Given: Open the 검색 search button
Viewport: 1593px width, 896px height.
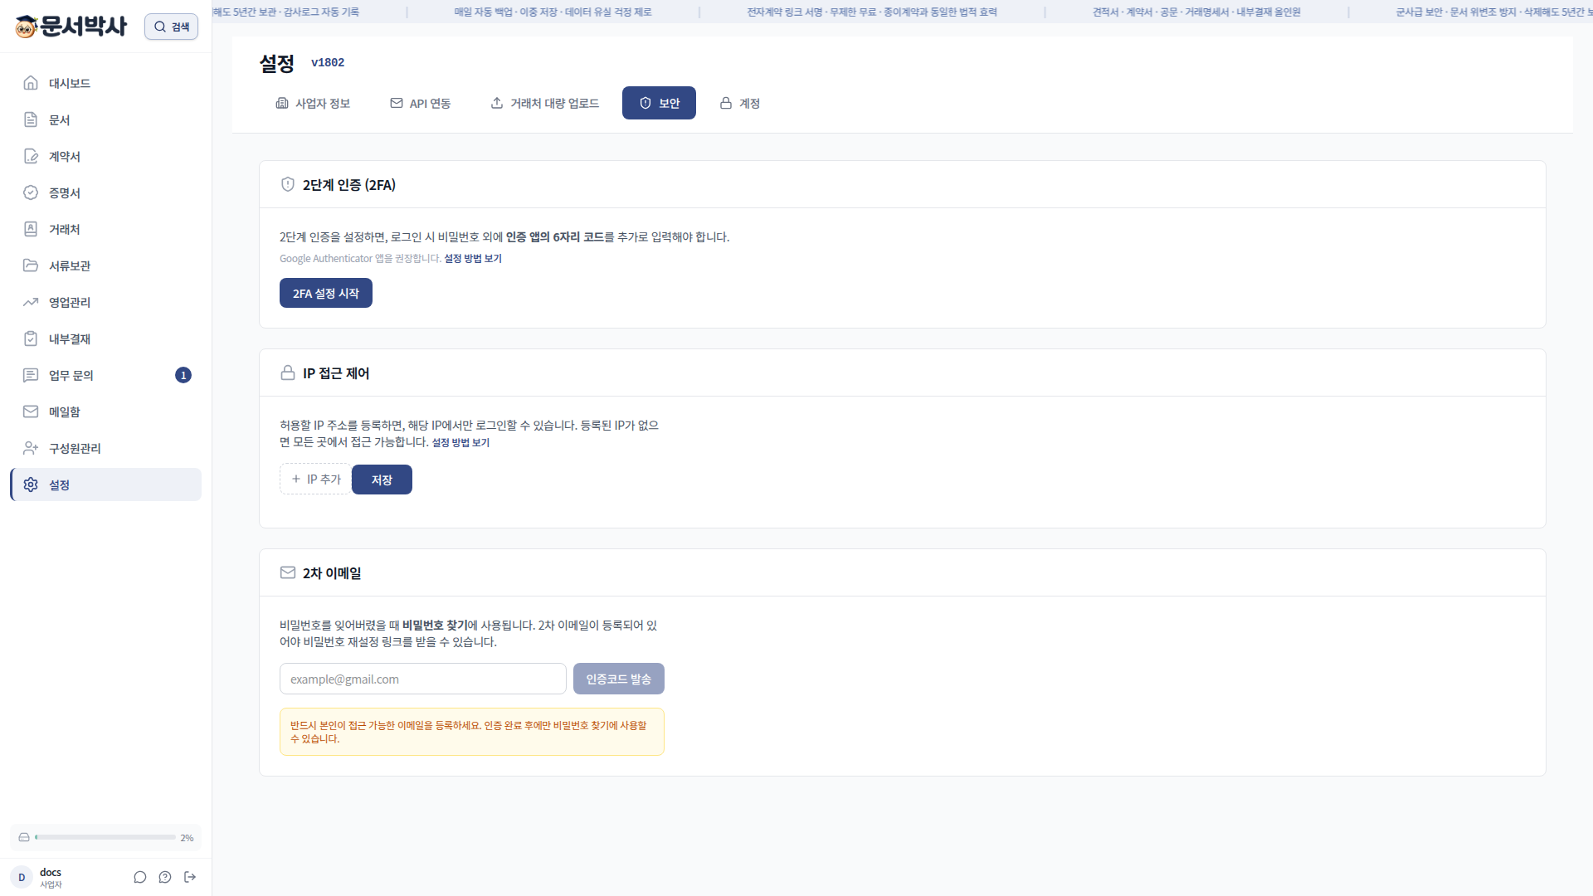Looking at the screenshot, I should tap(171, 27).
